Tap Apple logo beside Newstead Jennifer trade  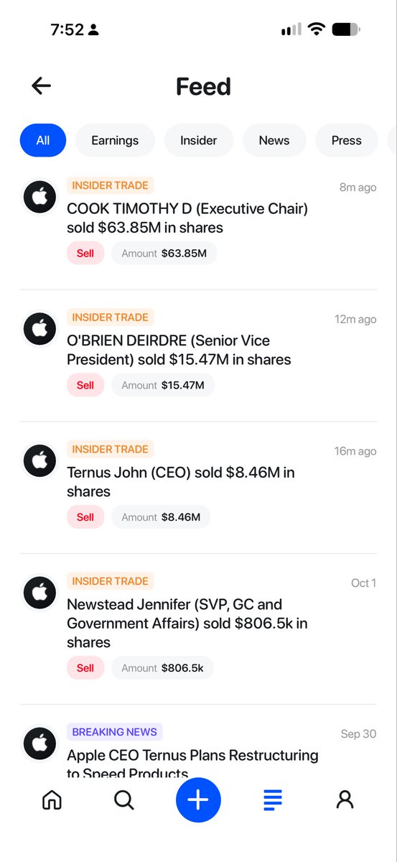click(40, 593)
